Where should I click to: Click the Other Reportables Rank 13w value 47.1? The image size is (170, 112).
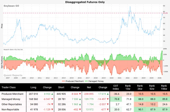coord(129,104)
